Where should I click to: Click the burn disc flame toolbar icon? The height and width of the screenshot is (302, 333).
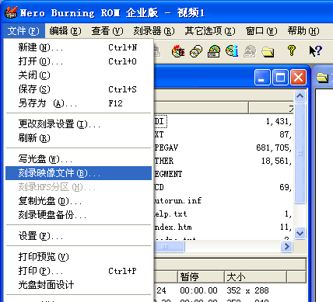pos(178,51)
